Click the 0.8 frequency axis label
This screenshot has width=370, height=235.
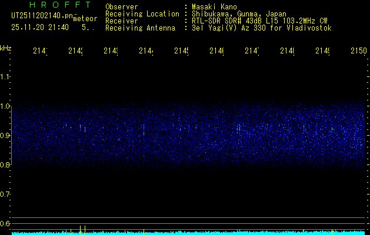click(x=5, y=165)
